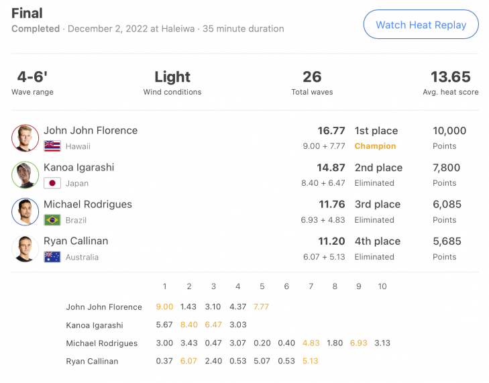
Task: Click the Brazil flag icon
Action: [x=52, y=220]
